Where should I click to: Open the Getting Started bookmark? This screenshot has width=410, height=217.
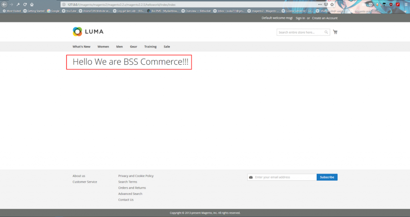34,11
